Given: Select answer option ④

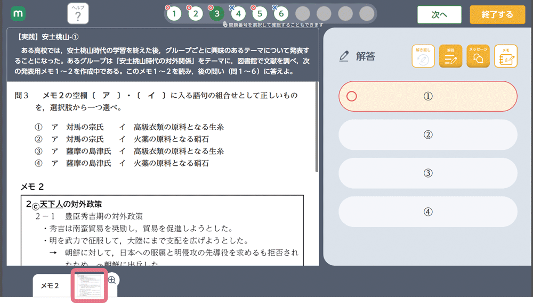Looking at the screenshot, I should (x=428, y=212).
